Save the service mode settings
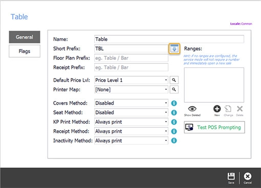Image resolution: width=261 pixels, height=188 pixels. click(x=231, y=178)
